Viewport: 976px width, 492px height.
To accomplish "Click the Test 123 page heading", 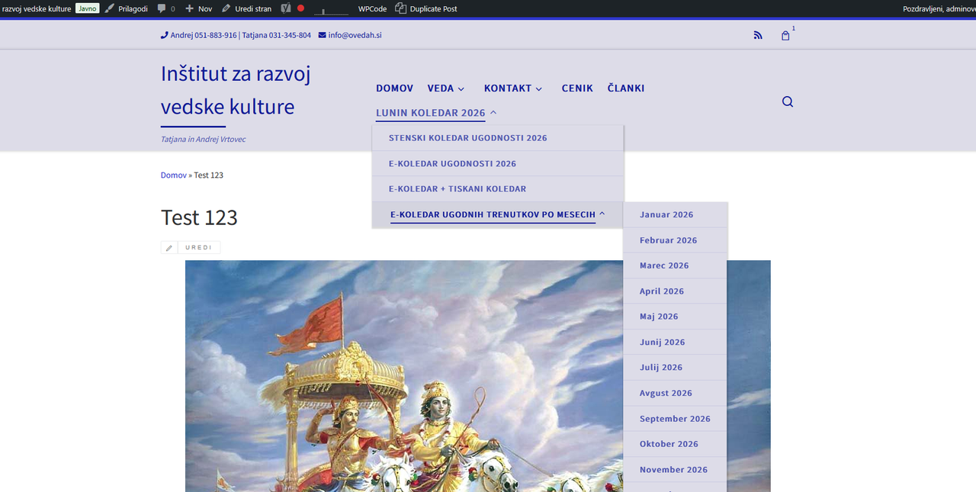I will pyautogui.click(x=199, y=217).
